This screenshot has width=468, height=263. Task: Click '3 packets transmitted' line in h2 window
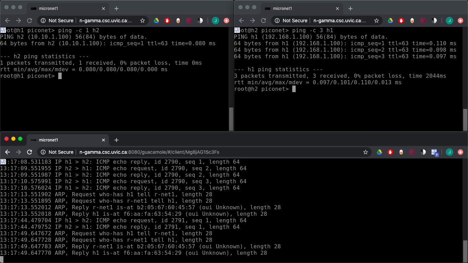340,76
